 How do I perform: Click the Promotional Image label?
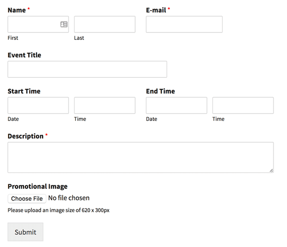click(x=37, y=186)
